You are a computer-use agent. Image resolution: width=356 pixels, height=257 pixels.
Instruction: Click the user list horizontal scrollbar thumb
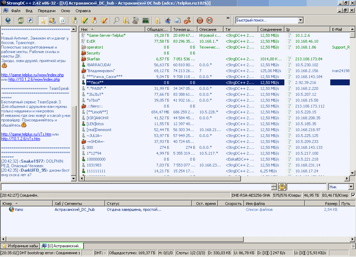pos(163,179)
